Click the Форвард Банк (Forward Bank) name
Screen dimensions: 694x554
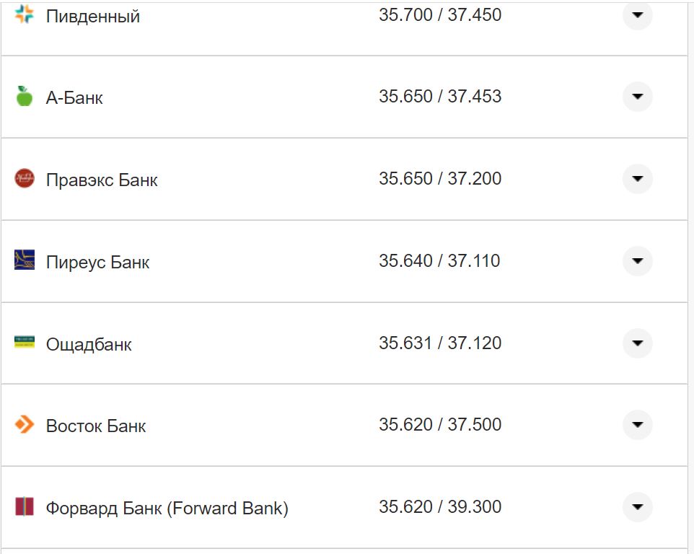(x=167, y=509)
